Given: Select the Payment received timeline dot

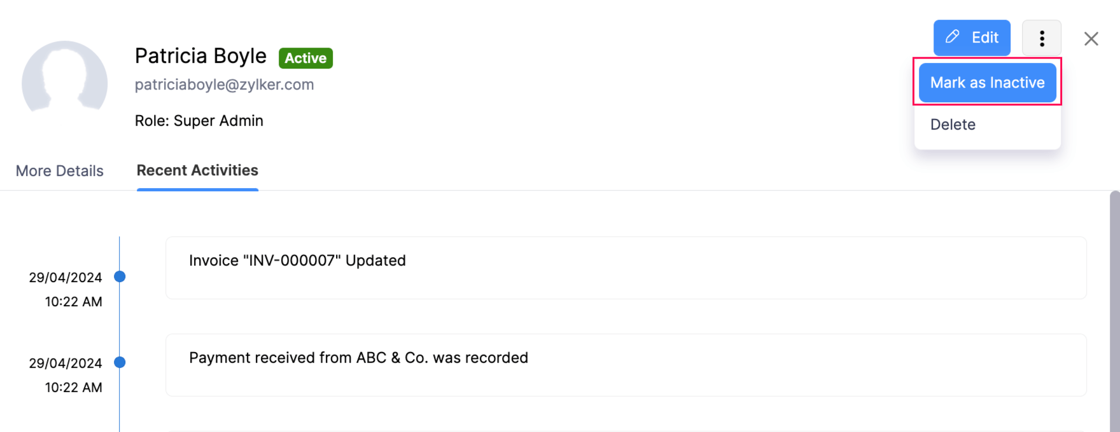Looking at the screenshot, I should pos(120,362).
